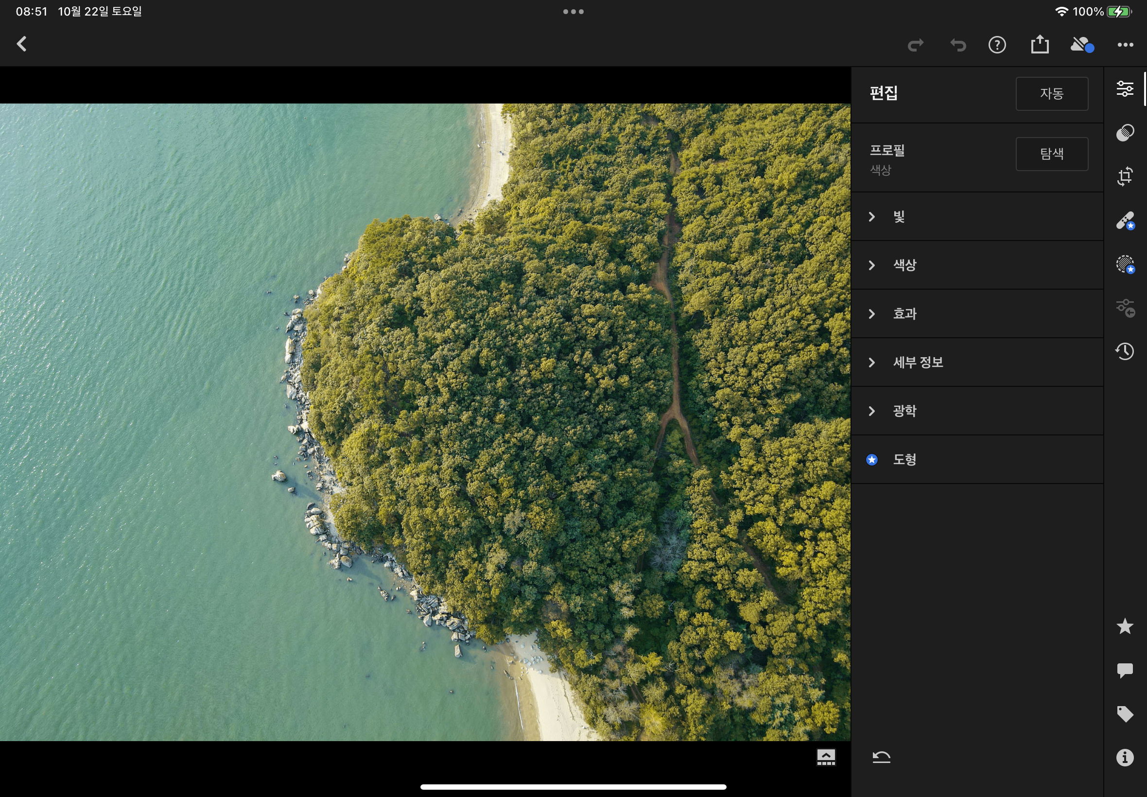Image resolution: width=1147 pixels, height=797 pixels.
Task: Open the Versions history icon
Action: coord(1125,351)
